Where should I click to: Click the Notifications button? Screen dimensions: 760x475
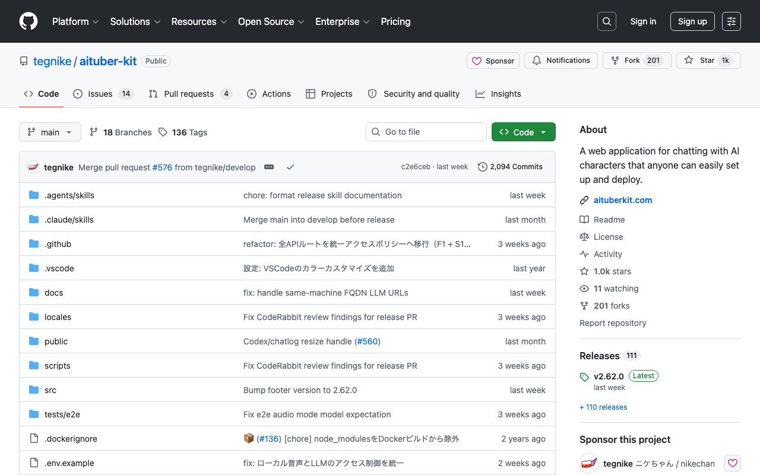[561, 61]
